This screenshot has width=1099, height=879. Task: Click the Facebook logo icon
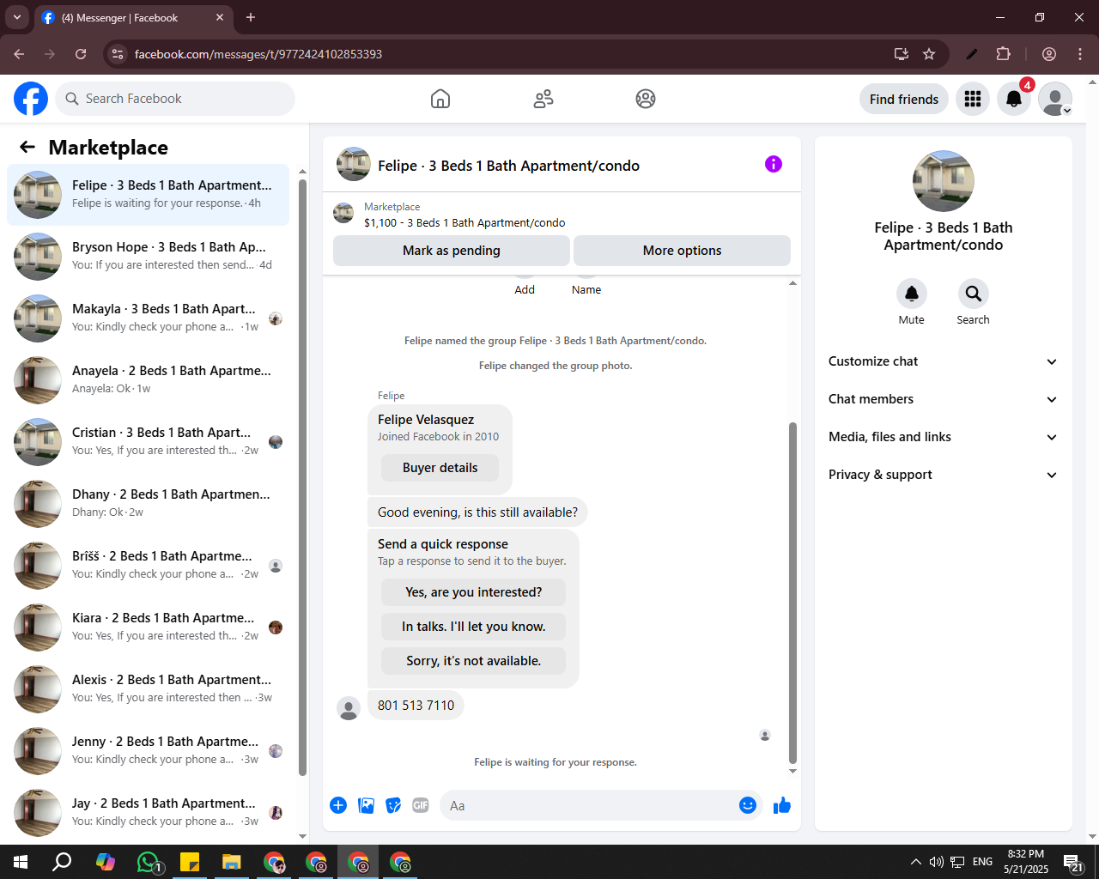(x=31, y=99)
